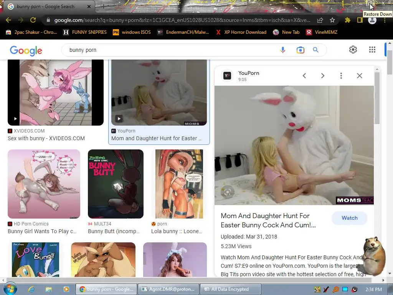Open the FUNNY SNIPPIES bookmark
Image resolution: width=393 pixels, height=295 pixels.
point(85,32)
